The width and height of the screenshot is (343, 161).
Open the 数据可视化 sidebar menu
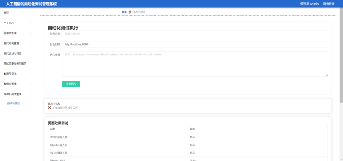18,74
